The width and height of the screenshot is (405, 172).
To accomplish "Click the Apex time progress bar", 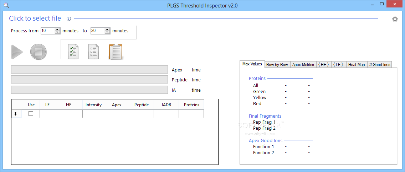I will (x=89, y=70).
